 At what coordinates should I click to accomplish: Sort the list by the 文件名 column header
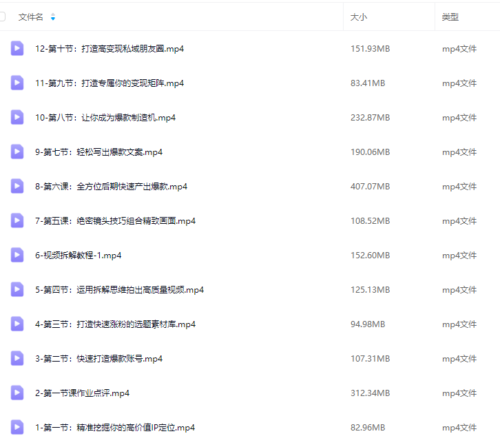tap(31, 17)
